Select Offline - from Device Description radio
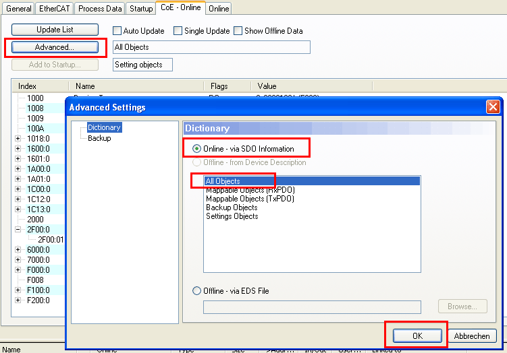Screen dimensions: 507x353 [196, 162]
